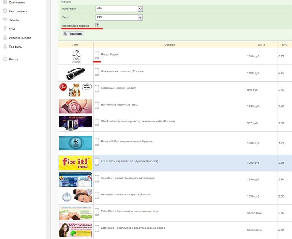Click the Восстановление hair thumbnail
Image resolution: width=292 pixels, height=239 pixels.
(76, 230)
